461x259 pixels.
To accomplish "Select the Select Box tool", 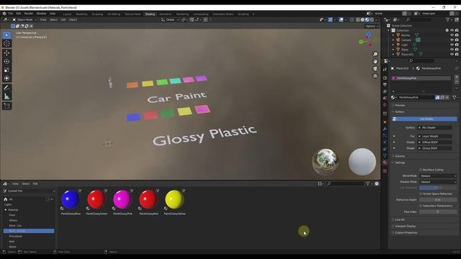I will pyautogui.click(x=6, y=35).
